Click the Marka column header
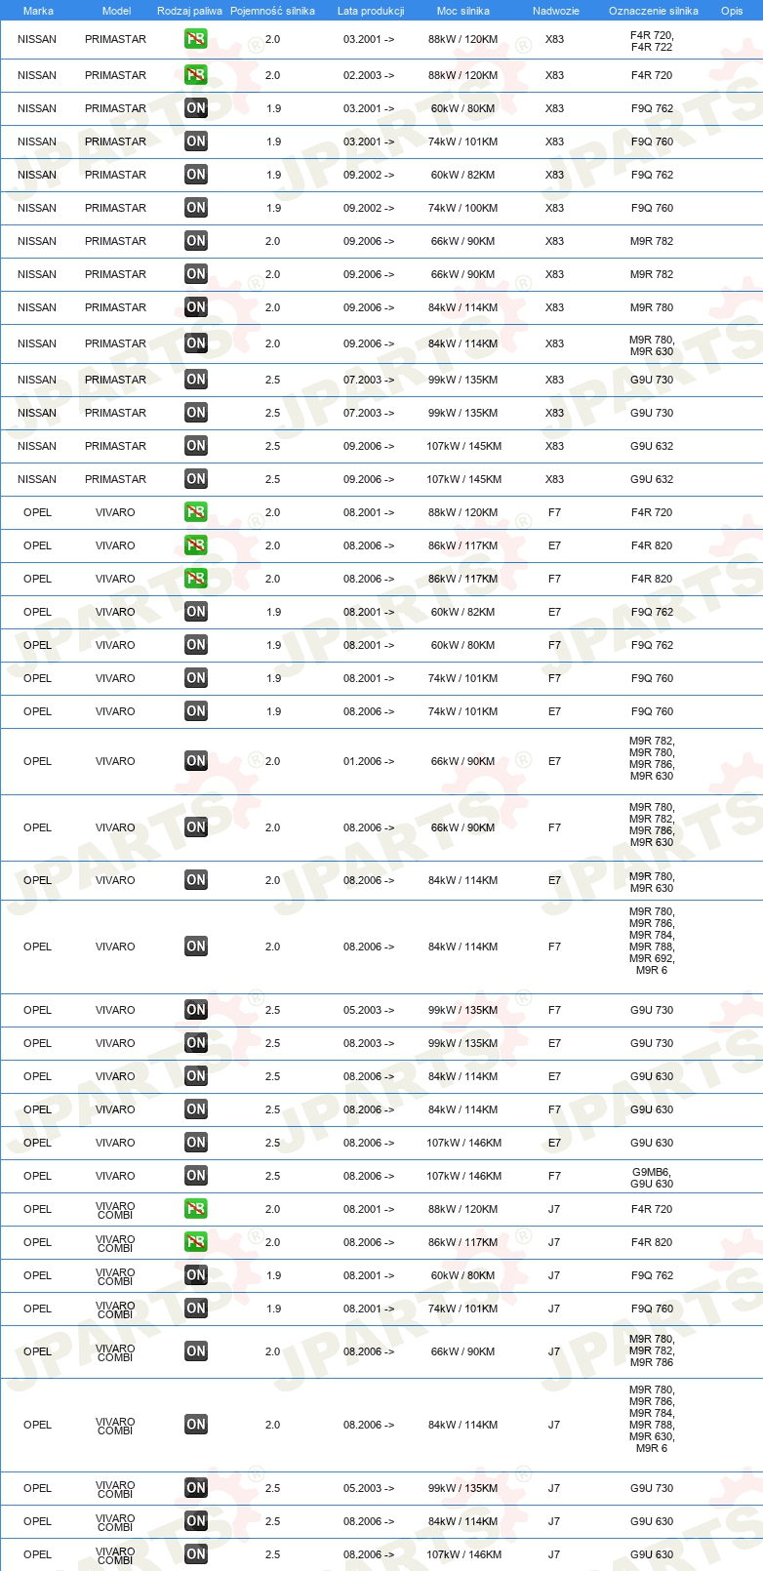Screen dimensions: 763x1571 [38, 11]
